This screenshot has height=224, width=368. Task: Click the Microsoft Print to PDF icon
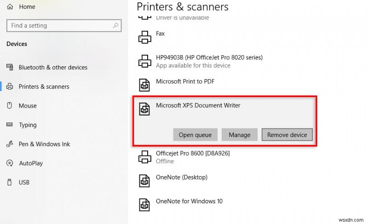point(144,85)
